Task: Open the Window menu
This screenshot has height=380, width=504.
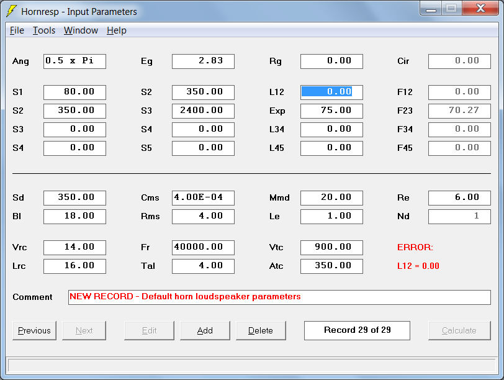Action: click(x=81, y=30)
